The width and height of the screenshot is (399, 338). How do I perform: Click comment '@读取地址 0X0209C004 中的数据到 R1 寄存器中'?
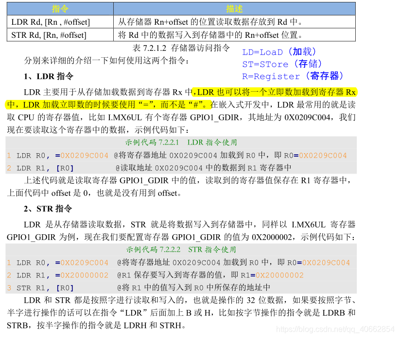pyautogui.click(x=203, y=168)
